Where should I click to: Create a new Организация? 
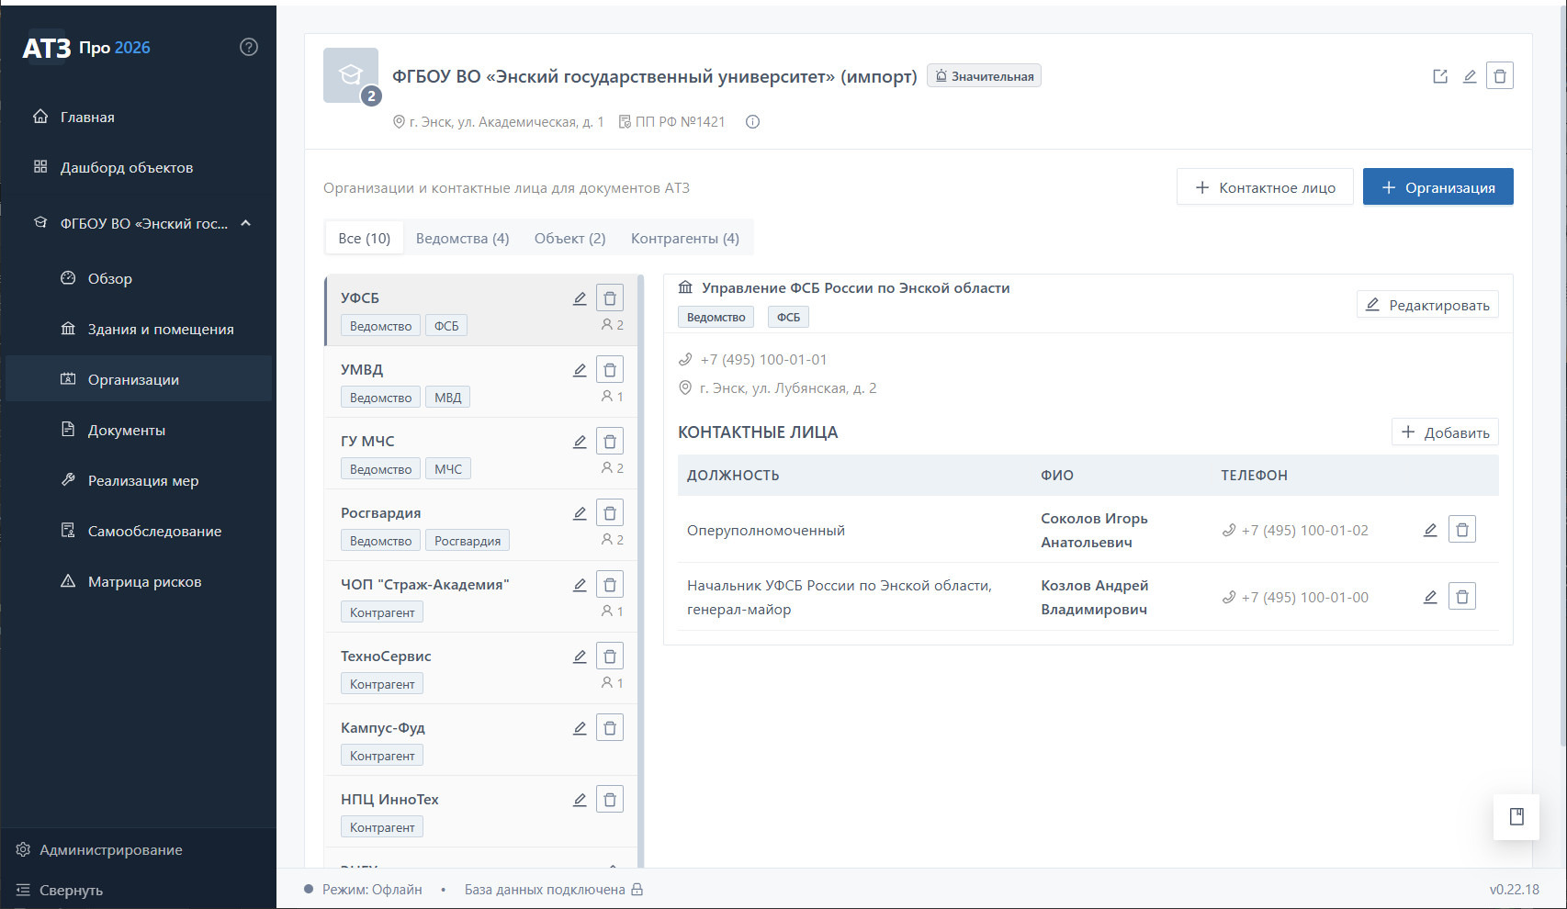click(1438, 187)
